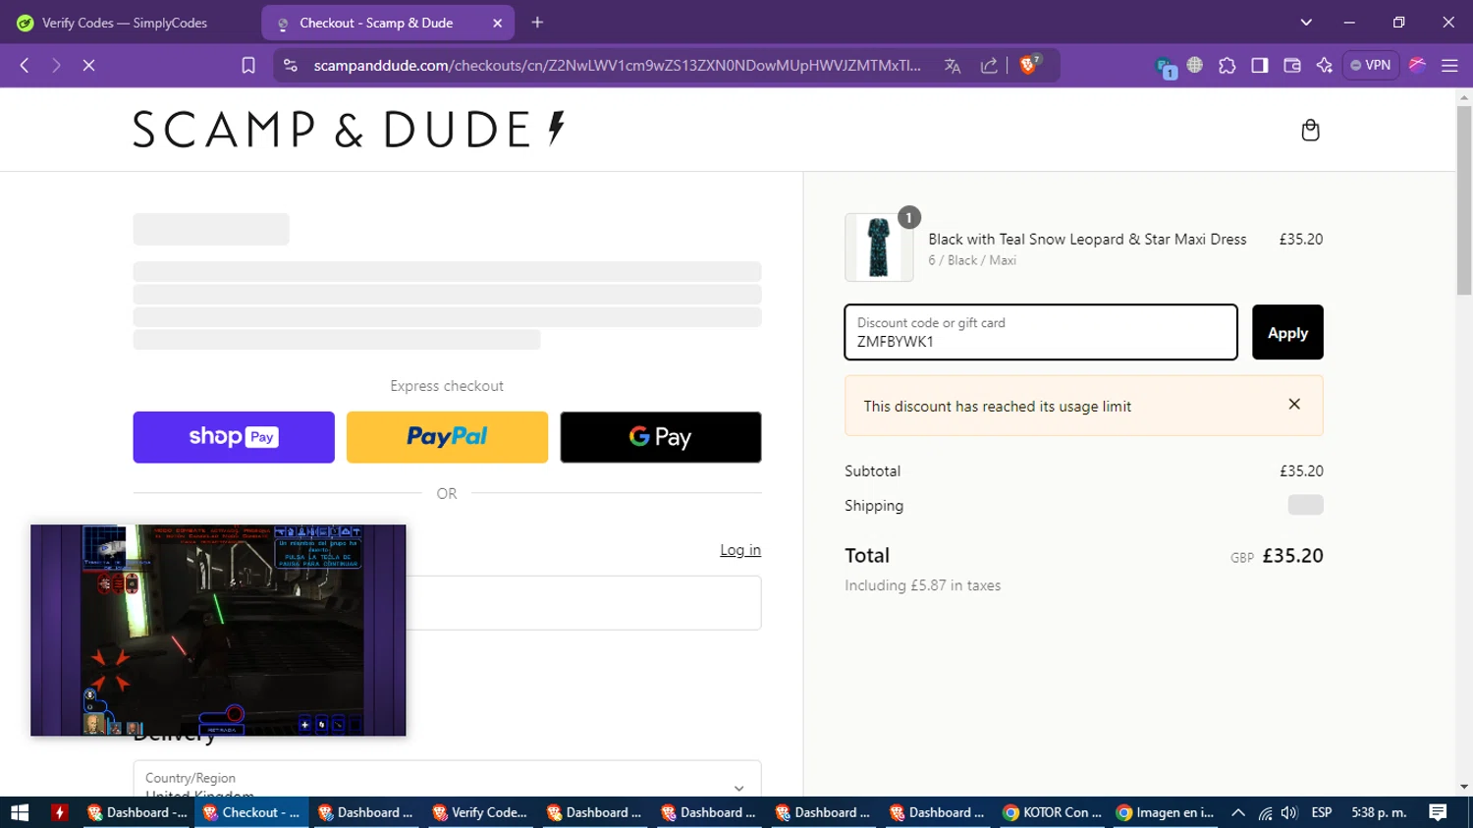
Task: Open Brave Wallet icon
Action: point(1292,65)
